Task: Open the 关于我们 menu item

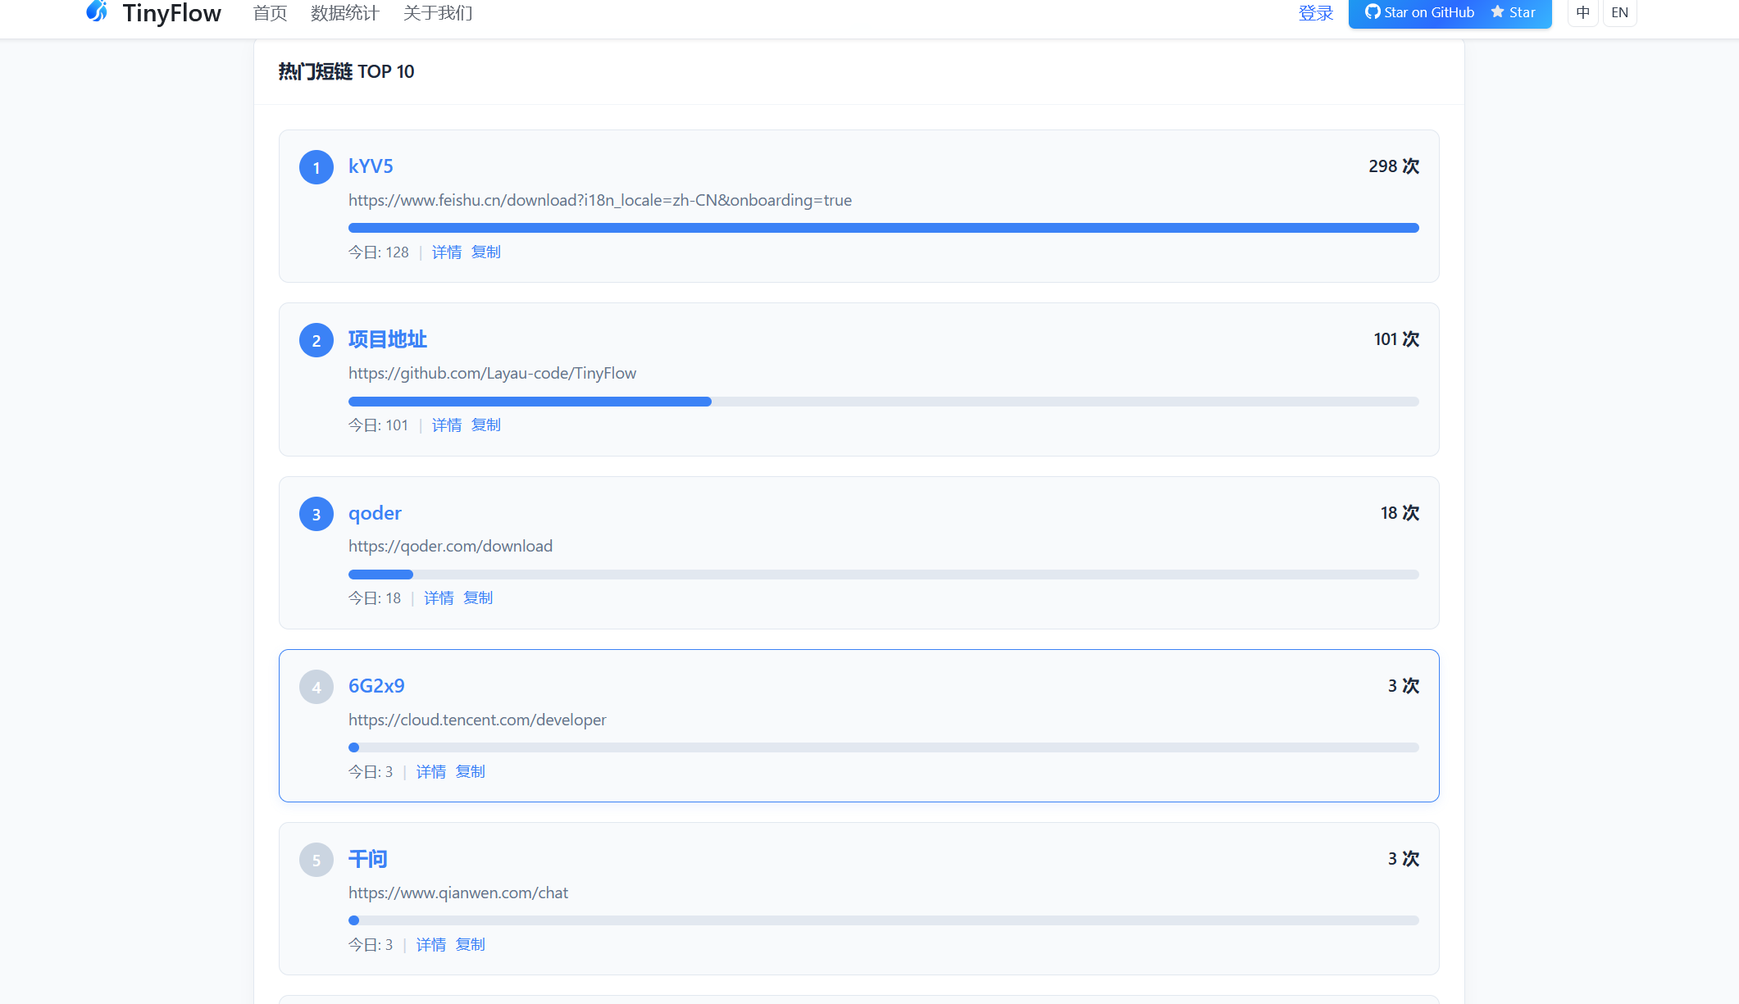Action: [x=438, y=13]
